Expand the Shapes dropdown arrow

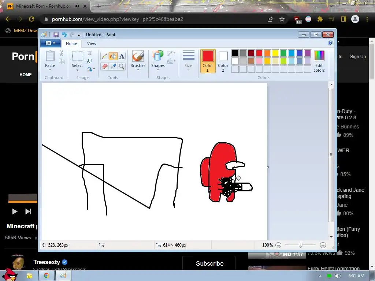click(158, 70)
